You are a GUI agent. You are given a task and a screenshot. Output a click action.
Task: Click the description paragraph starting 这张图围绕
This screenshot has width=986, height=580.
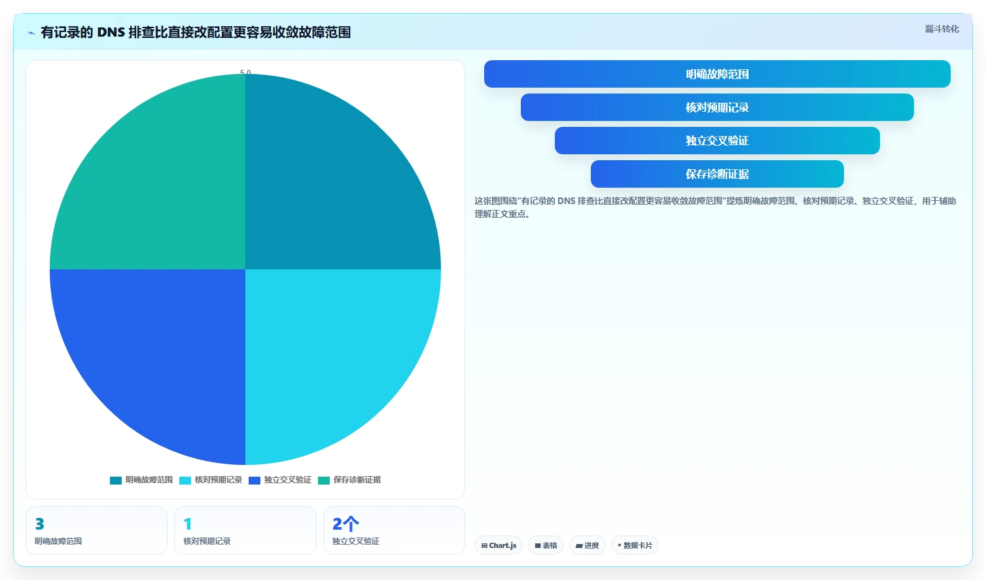[716, 207]
